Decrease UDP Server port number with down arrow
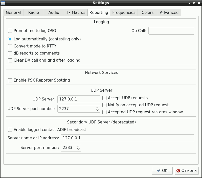202x178 pixels. (97, 110)
